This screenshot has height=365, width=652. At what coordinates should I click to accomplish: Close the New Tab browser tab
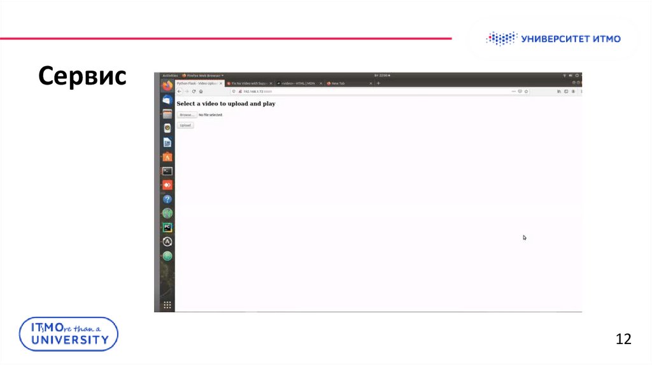coord(371,83)
